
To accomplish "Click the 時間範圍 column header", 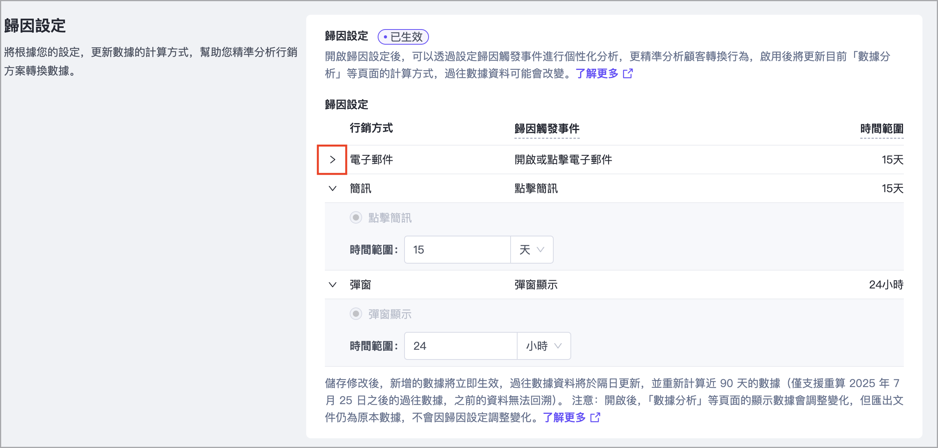I will [881, 128].
